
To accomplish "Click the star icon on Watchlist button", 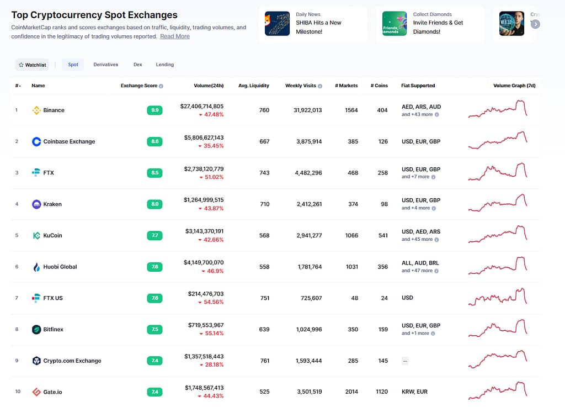I will point(22,65).
